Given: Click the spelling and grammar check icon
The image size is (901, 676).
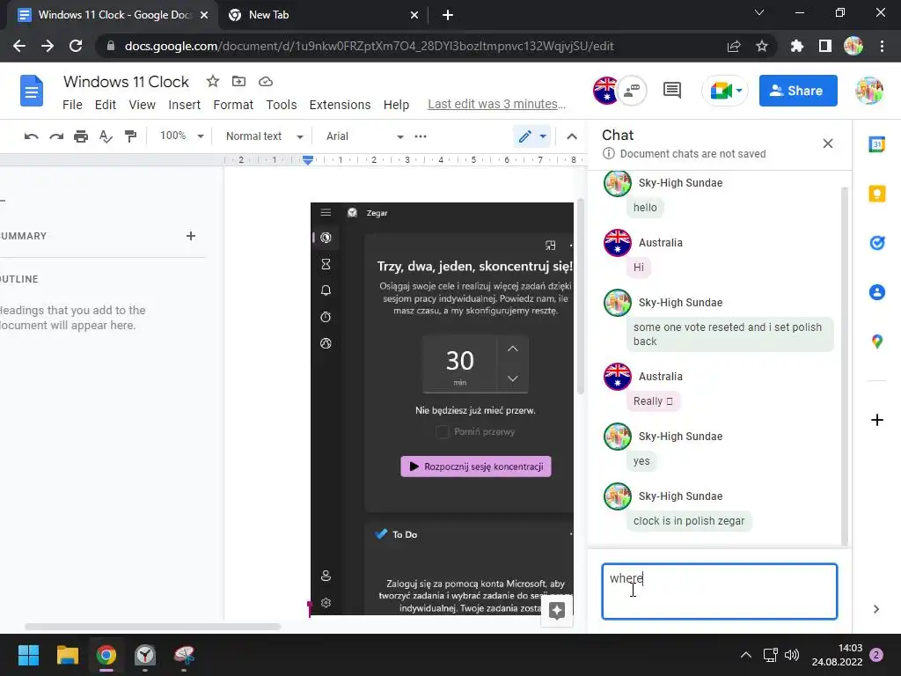Looking at the screenshot, I should [x=106, y=136].
